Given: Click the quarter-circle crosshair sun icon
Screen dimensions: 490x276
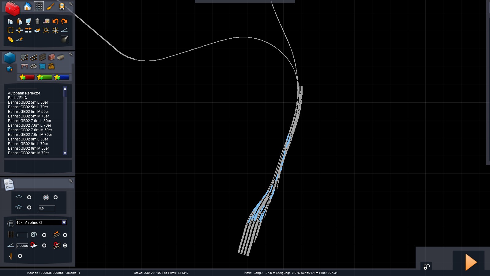Looking at the screenshot, I should [46, 30].
